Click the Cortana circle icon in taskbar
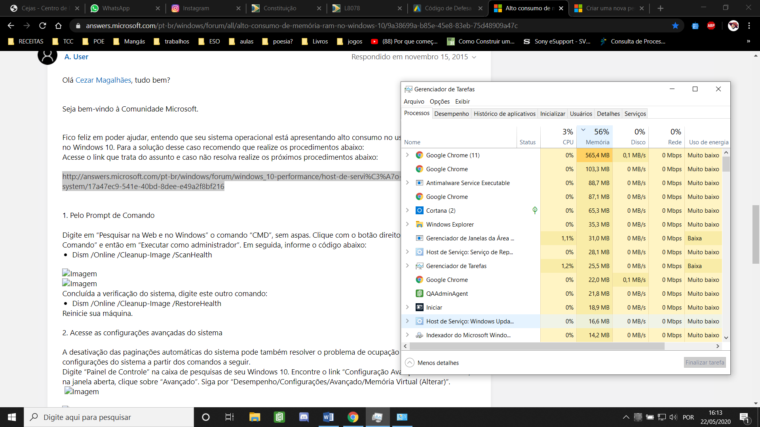Image resolution: width=760 pixels, height=427 pixels. pos(205,417)
